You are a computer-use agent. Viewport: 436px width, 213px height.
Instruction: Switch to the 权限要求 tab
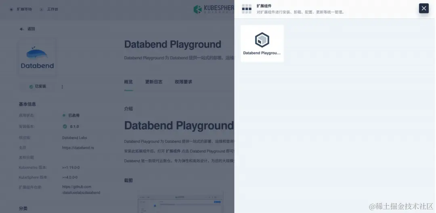(x=184, y=82)
